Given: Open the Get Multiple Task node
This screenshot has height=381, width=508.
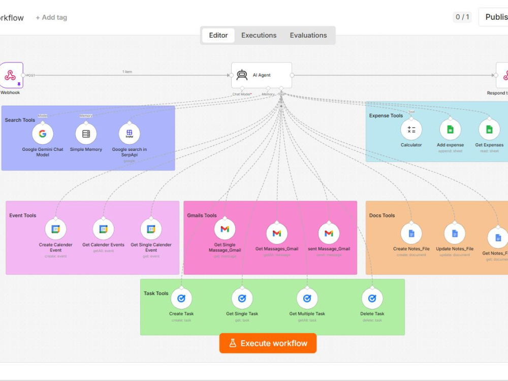Looking at the screenshot, I should [307, 298].
